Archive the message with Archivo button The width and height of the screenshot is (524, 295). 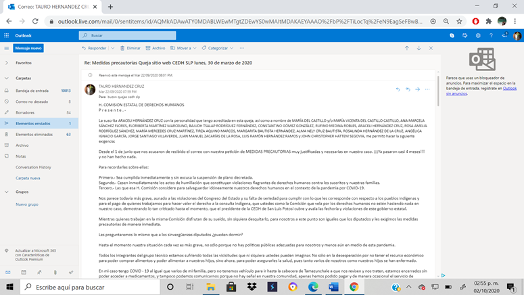coord(156,48)
